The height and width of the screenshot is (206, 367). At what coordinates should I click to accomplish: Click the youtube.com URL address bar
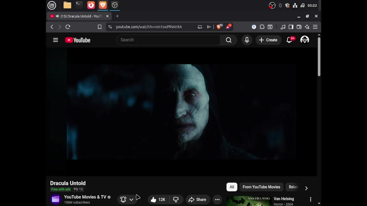tap(149, 27)
